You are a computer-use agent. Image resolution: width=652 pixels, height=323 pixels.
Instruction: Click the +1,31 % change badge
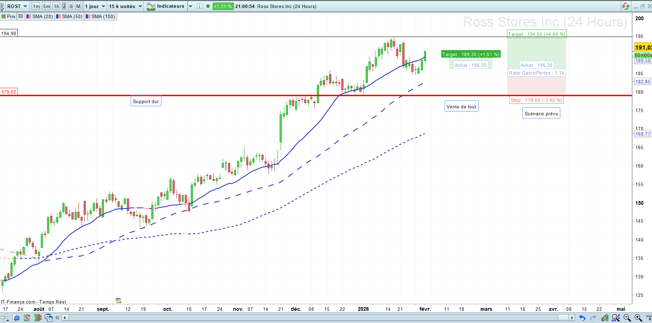click(223, 6)
